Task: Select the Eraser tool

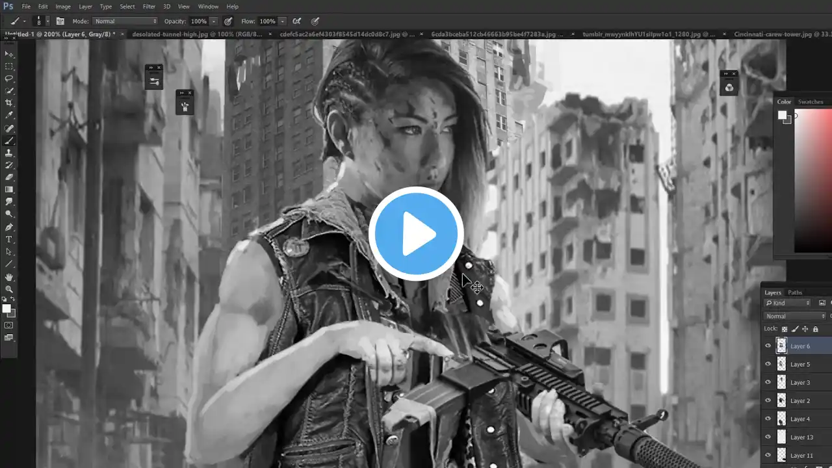Action: 9,177
